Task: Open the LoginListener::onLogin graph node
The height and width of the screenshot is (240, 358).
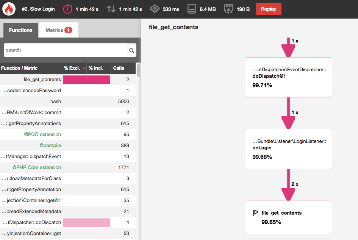Action: pyautogui.click(x=288, y=149)
